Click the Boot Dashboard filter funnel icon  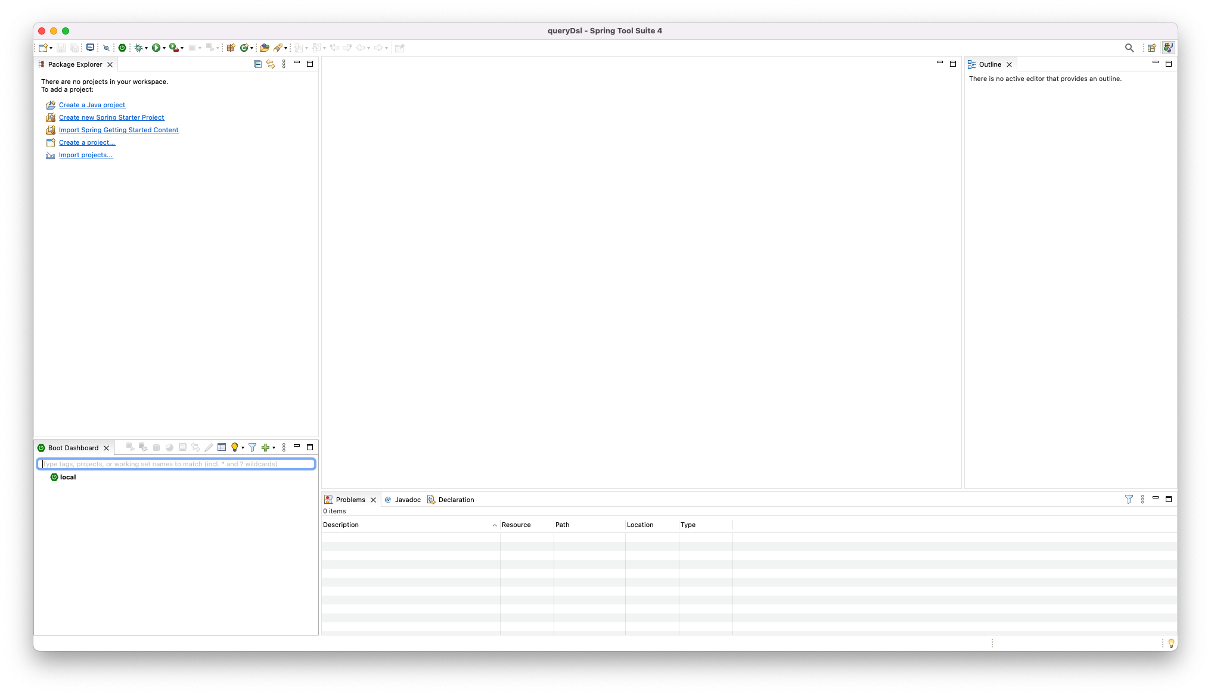(252, 447)
